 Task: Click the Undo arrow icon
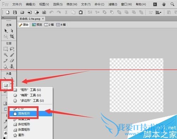51,12
